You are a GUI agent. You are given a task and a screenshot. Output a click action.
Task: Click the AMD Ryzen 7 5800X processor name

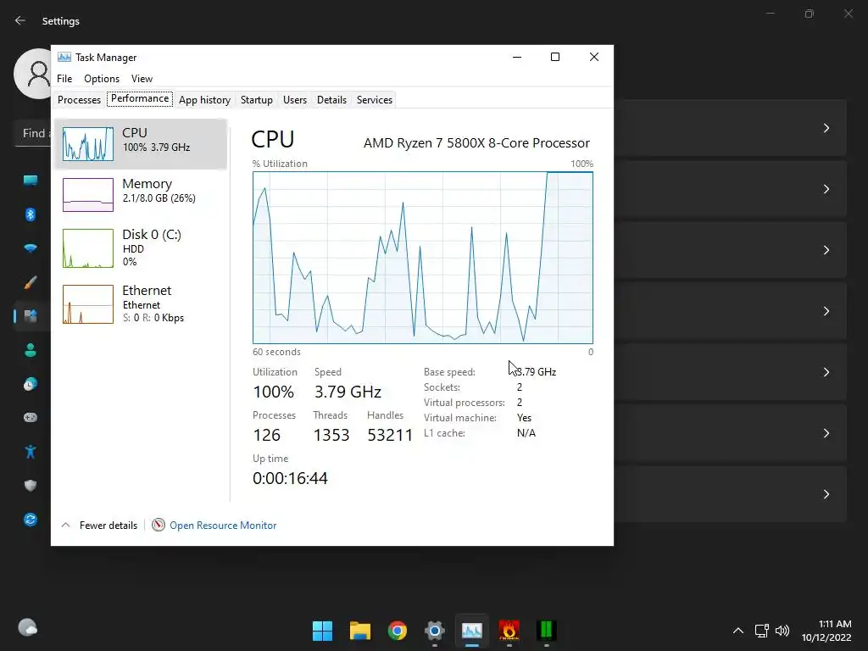[x=476, y=142]
